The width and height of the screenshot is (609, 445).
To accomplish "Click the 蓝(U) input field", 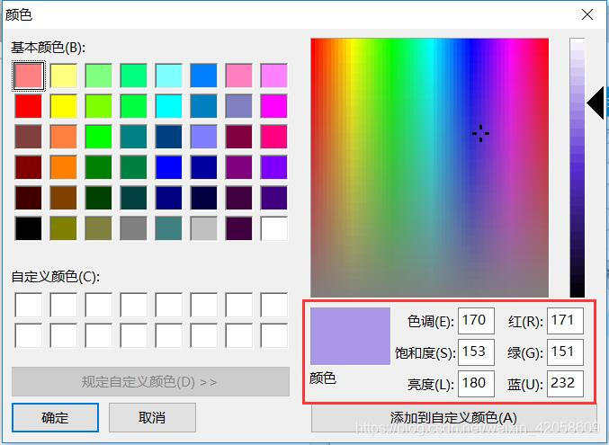I will [x=565, y=384].
